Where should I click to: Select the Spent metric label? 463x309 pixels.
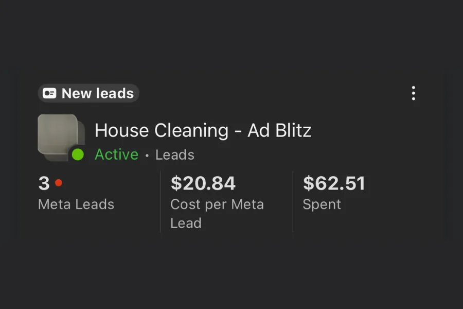tap(322, 204)
